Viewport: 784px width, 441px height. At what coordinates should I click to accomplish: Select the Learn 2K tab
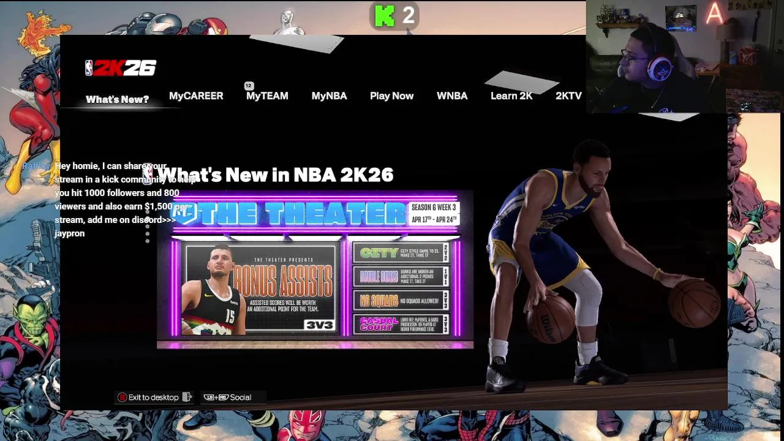(511, 96)
